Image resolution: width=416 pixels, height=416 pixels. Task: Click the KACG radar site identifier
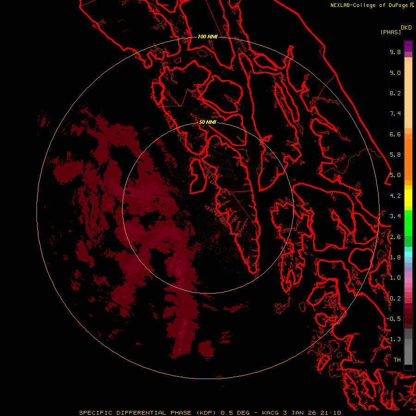(270, 413)
